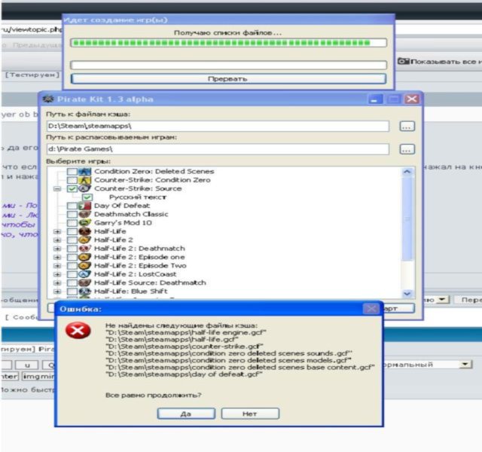
Task: Check the Deathmatch Classic checkbox
Action: (x=72, y=214)
